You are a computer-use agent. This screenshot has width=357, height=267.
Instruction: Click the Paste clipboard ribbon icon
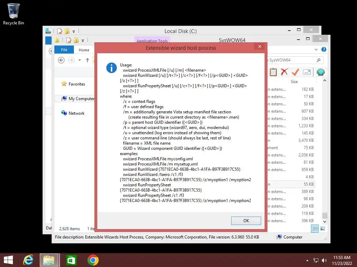click(x=273, y=72)
